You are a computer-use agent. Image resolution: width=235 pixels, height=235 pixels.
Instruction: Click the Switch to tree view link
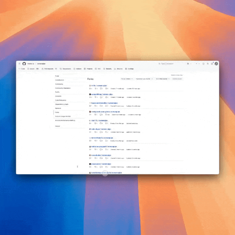177,75
